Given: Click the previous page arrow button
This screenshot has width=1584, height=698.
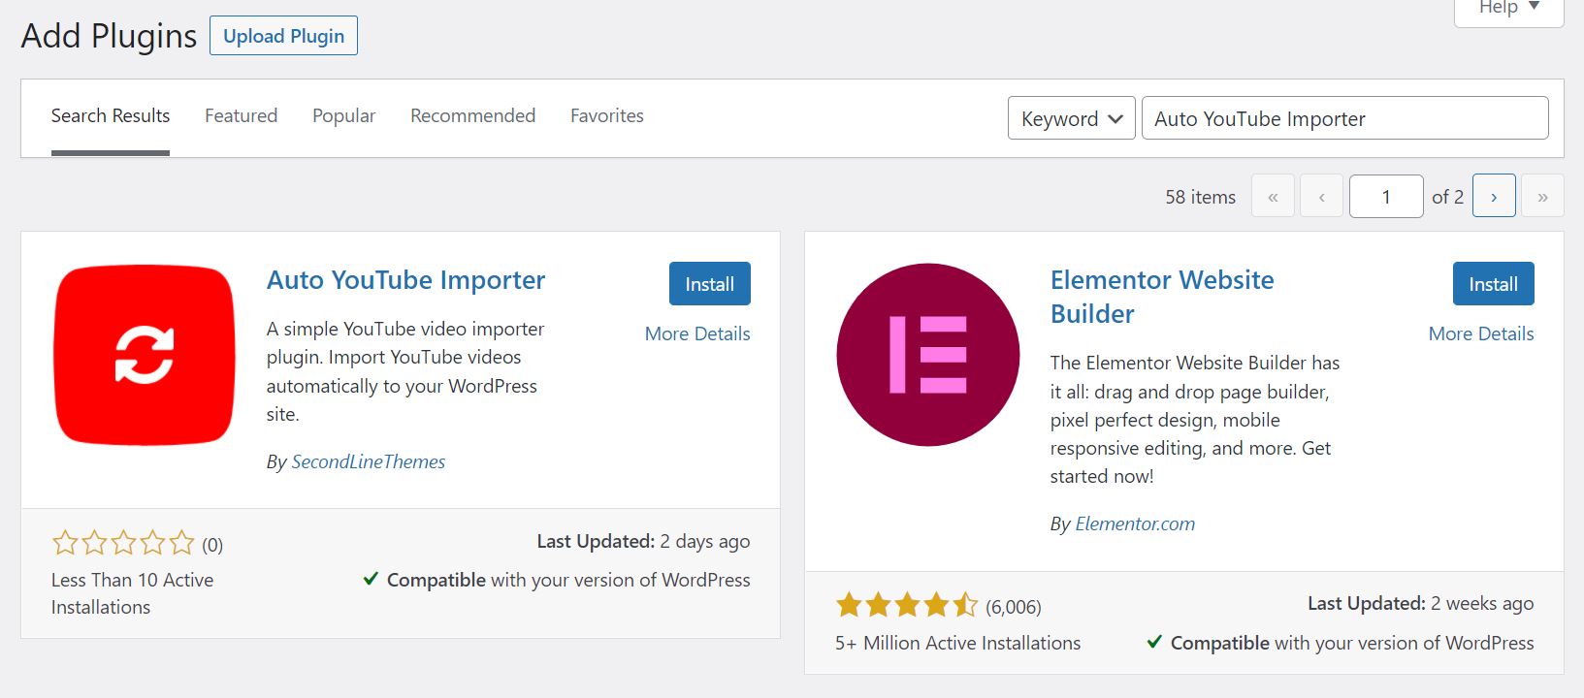Looking at the screenshot, I should coord(1321,197).
